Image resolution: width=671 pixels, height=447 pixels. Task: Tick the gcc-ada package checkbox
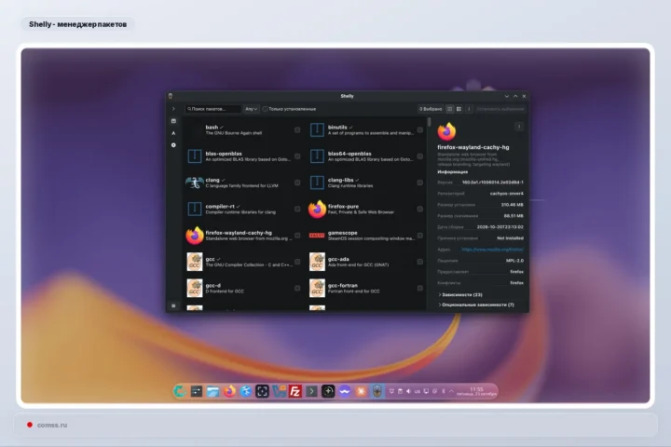[419, 262]
